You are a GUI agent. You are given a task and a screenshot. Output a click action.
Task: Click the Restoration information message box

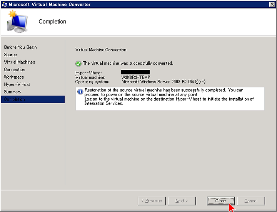pos(170,99)
